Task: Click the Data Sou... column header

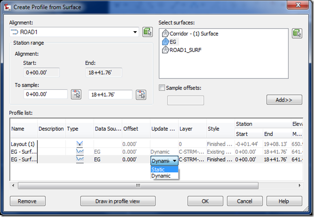Action: pyautogui.click(x=108, y=129)
